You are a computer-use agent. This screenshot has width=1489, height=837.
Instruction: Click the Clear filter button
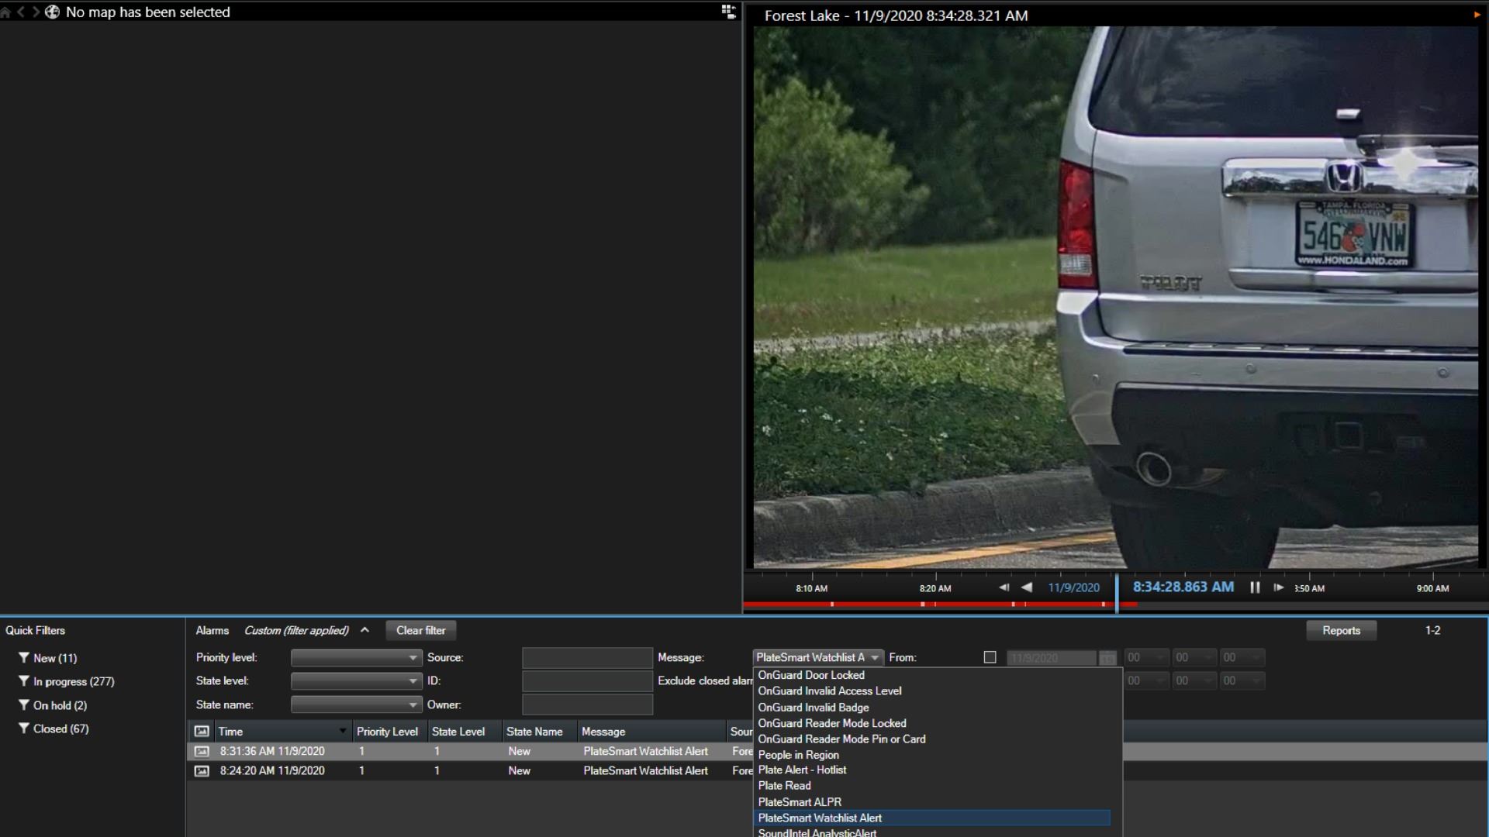(421, 630)
